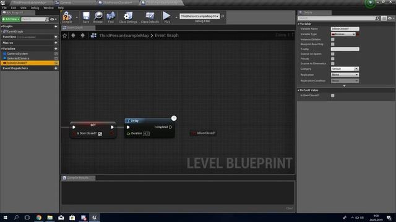Open the Replication dropdown

tap(345, 75)
